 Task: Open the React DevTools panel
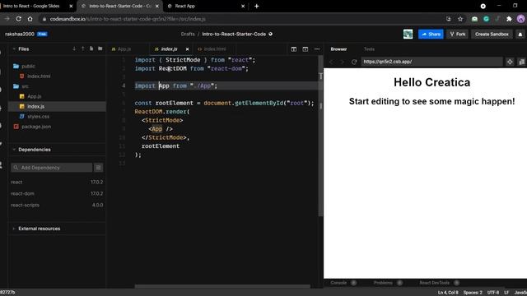click(434, 283)
